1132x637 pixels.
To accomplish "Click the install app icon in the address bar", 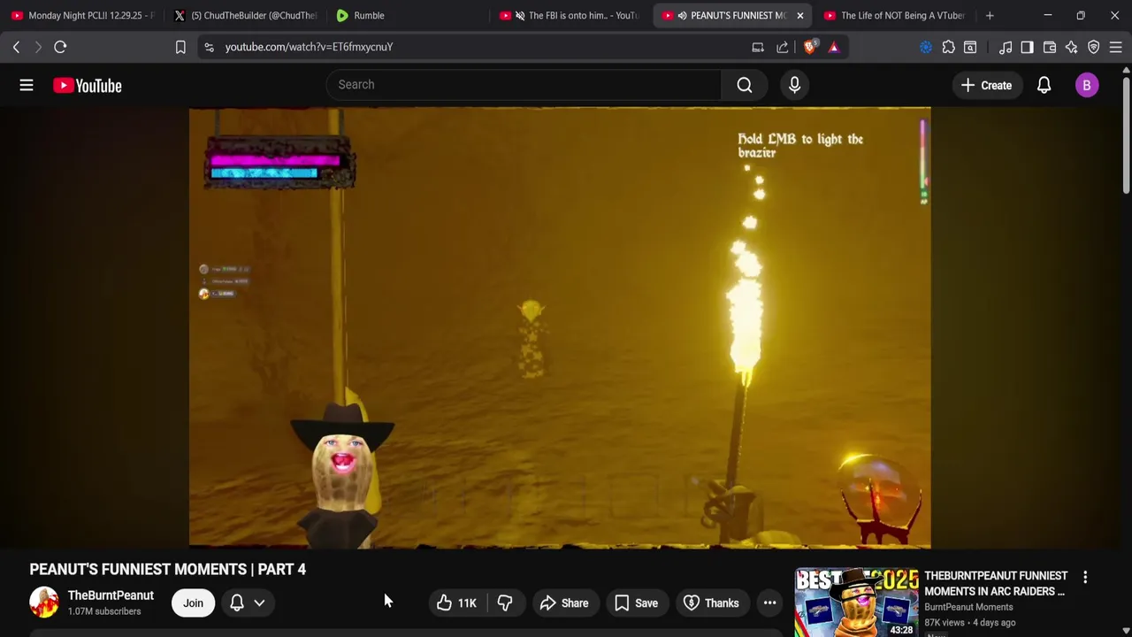I will [758, 47].
